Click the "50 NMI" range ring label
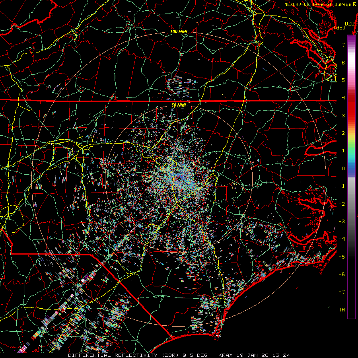Viewport: 358px width, 358px height. pyautogui.click(x=179, y=105)
